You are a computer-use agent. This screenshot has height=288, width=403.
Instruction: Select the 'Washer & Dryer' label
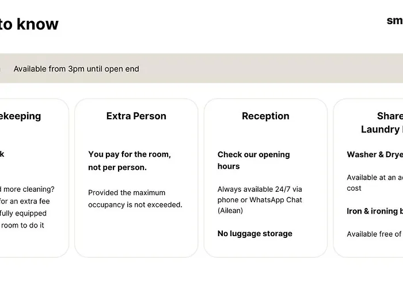[x=374, y=154]
